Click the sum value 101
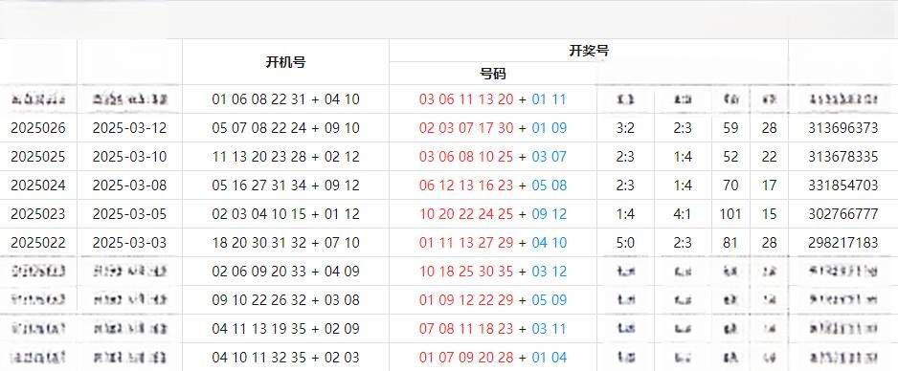 (x=730, y=214)
